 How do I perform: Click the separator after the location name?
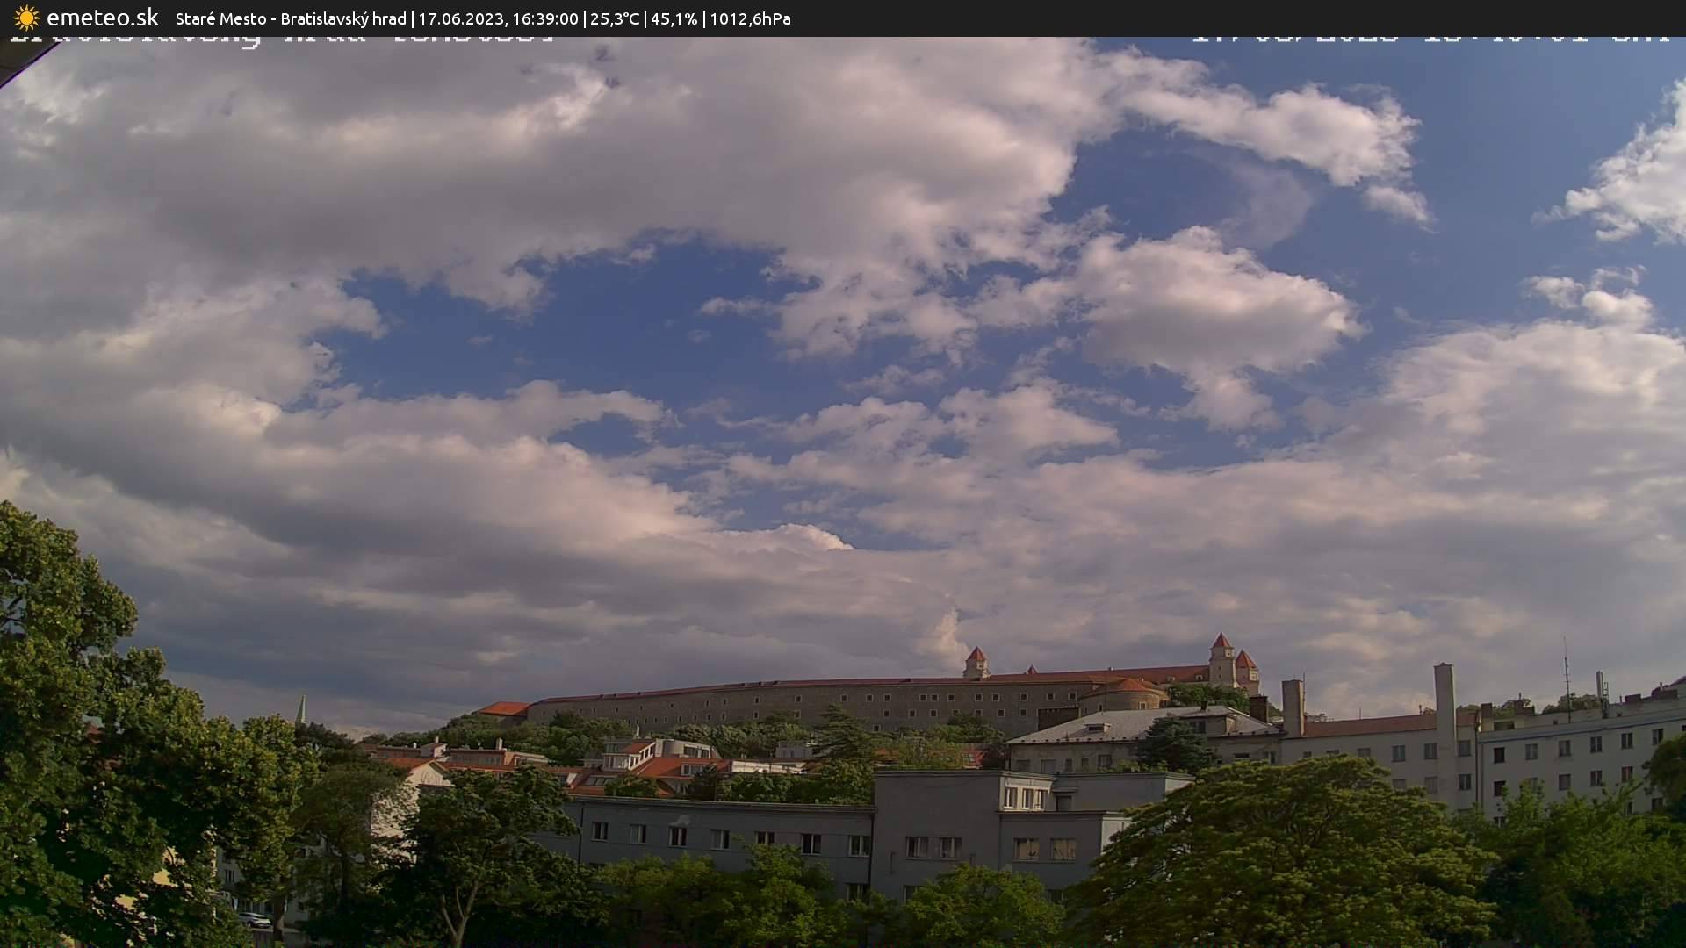click(413, 18)
